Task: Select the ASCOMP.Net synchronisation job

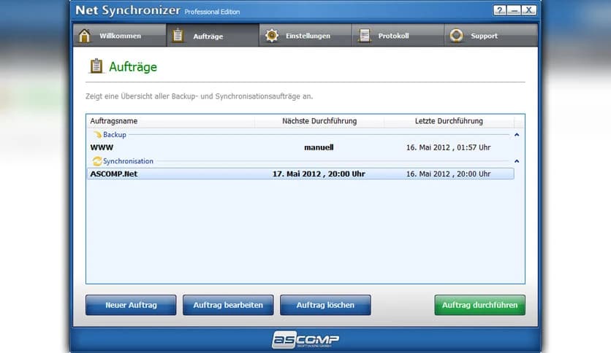Action: [x=301, y=174]
